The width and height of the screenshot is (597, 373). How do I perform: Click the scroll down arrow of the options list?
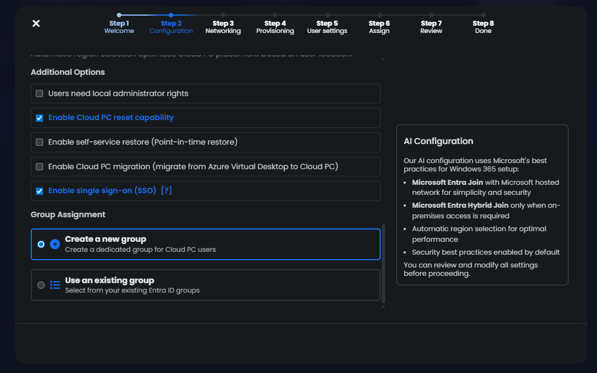pos(383,307)
